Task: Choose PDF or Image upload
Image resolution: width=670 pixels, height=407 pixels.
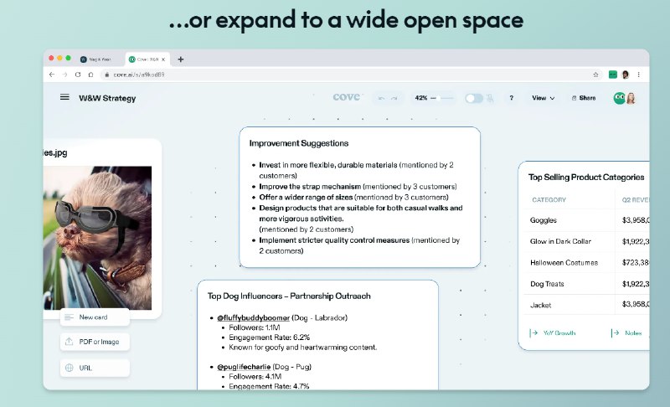Action: pyautogui.click(x=95, y=342)
